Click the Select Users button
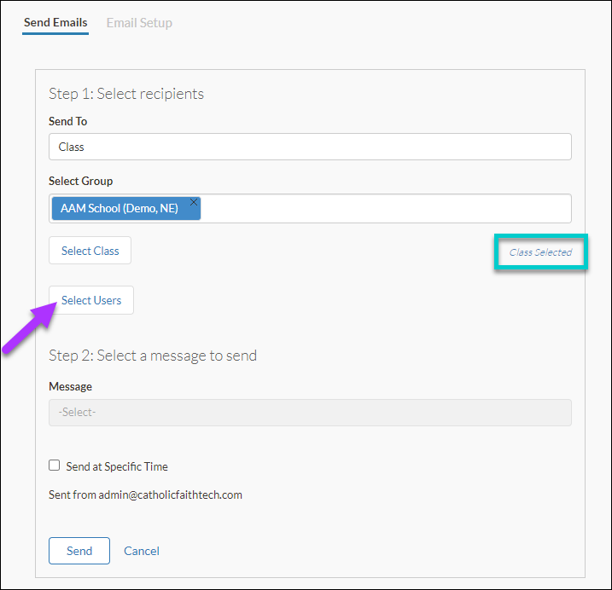This screenshot has height=590, width=612. tap(91, 300)
